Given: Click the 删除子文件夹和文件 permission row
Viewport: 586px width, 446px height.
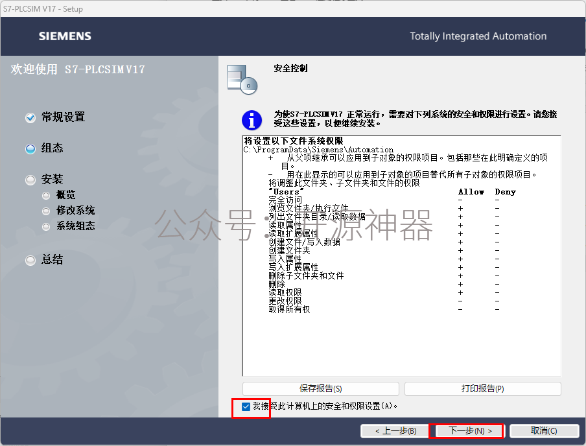Looking at the screenshot, I should coord(384,276).
